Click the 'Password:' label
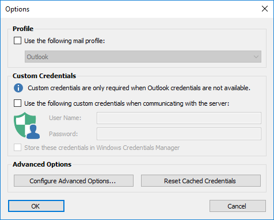This screenshot has width=274, height=220. pos(63,134)
